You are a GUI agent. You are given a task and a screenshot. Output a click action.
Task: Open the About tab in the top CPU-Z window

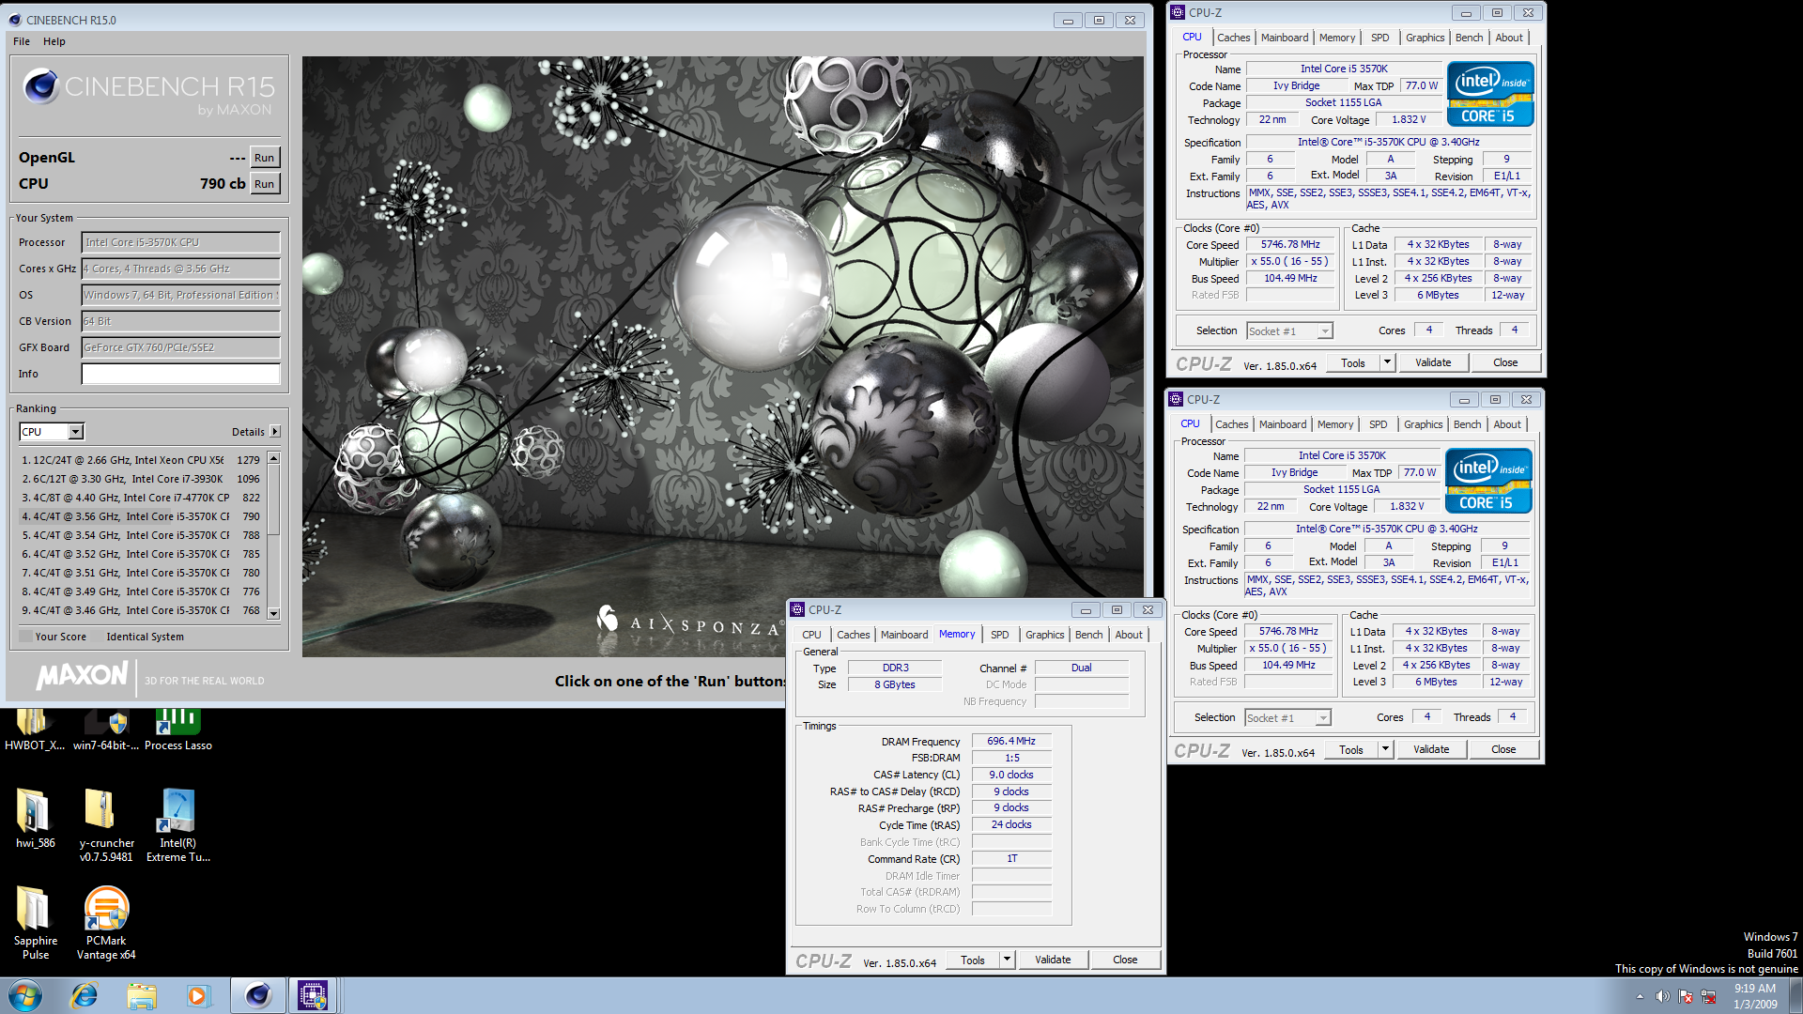(x=1509, y=38)
